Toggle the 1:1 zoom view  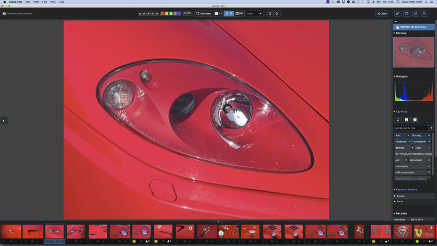218,14
